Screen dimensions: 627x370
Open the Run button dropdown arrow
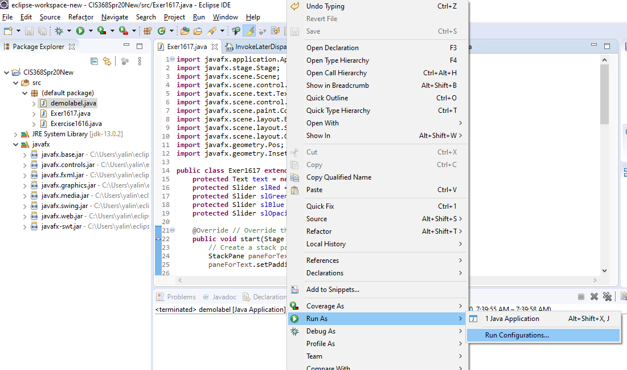click(90, 31)
